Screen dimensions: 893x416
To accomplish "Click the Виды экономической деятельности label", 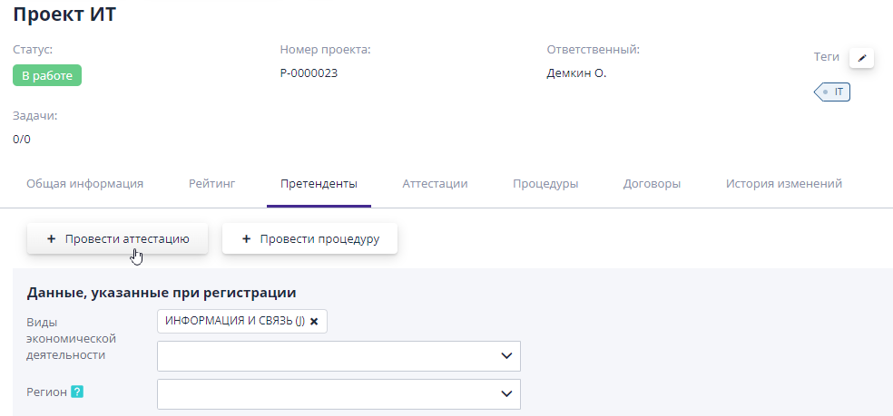I will tap(71, 339).
